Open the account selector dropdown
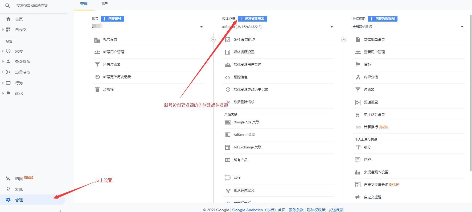472x212 pixels. pos(201,27)
